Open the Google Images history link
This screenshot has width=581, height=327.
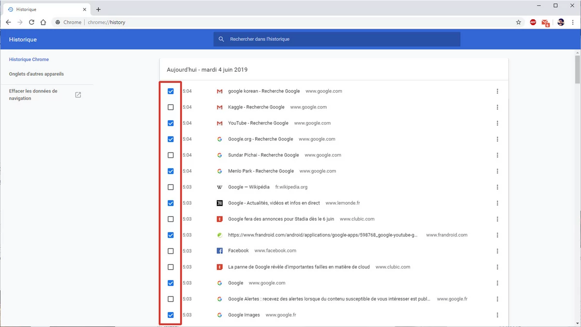pyautogui.click(x=244, y=315)
